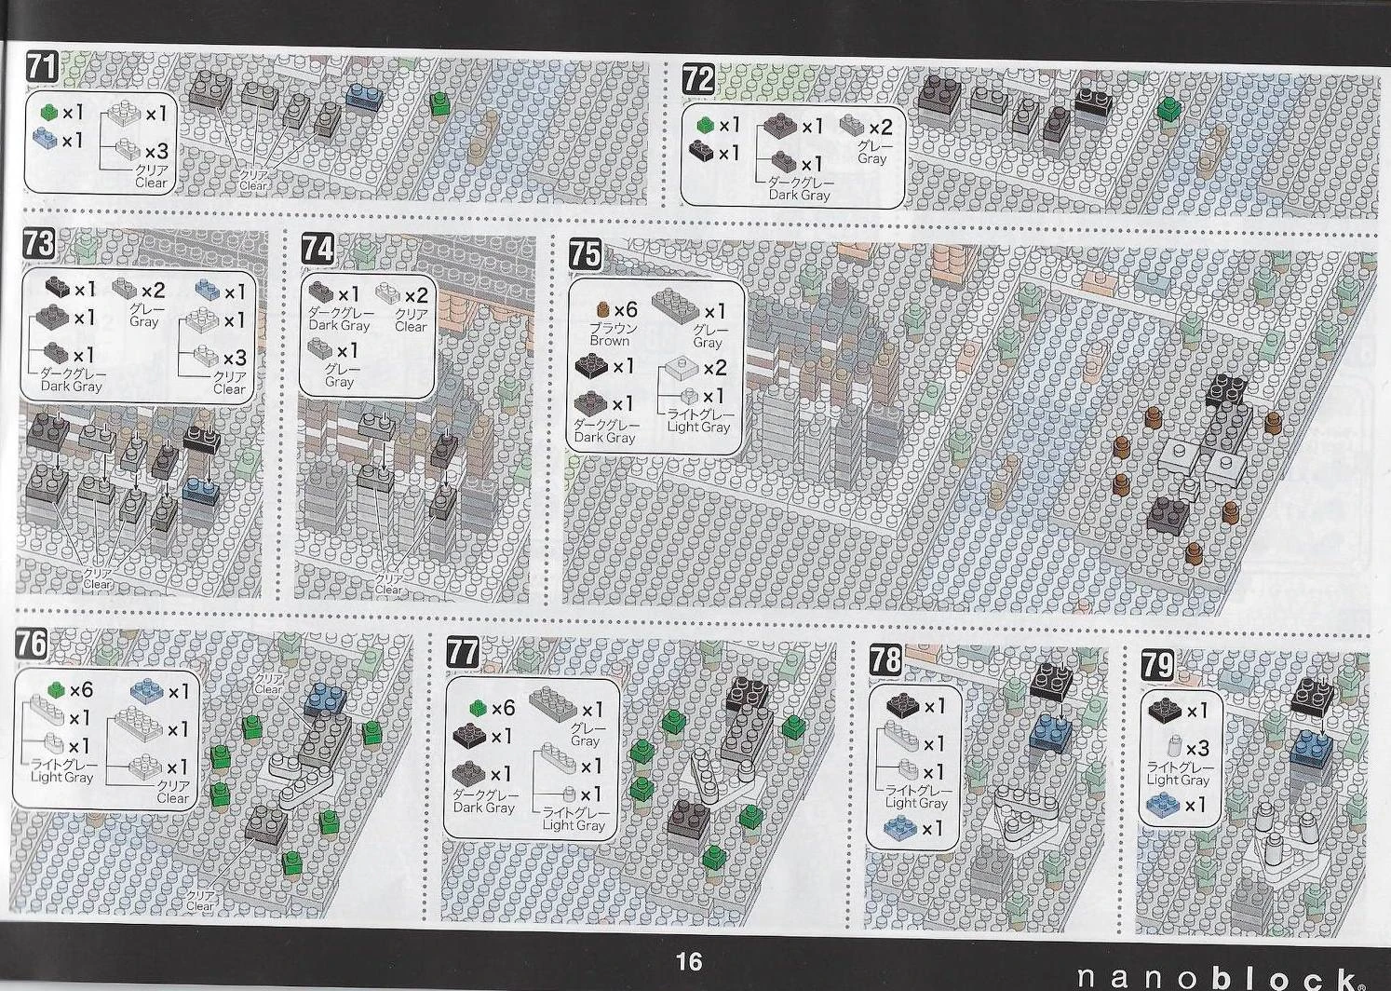Click the step 71 number badge

(41, 67)
